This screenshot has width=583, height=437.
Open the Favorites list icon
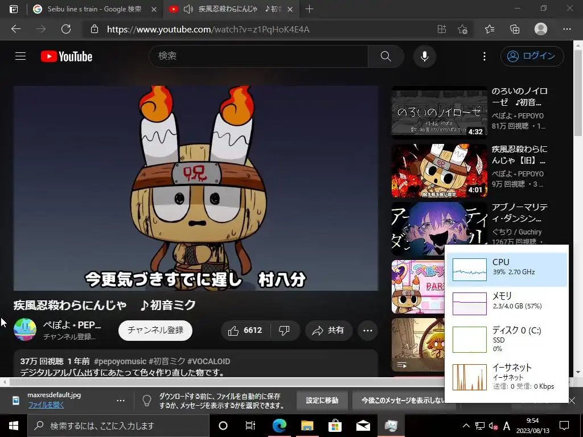coord(490,29)
